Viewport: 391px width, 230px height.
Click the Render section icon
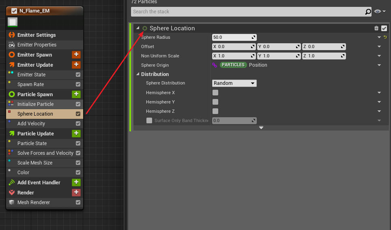pos(12,192)
